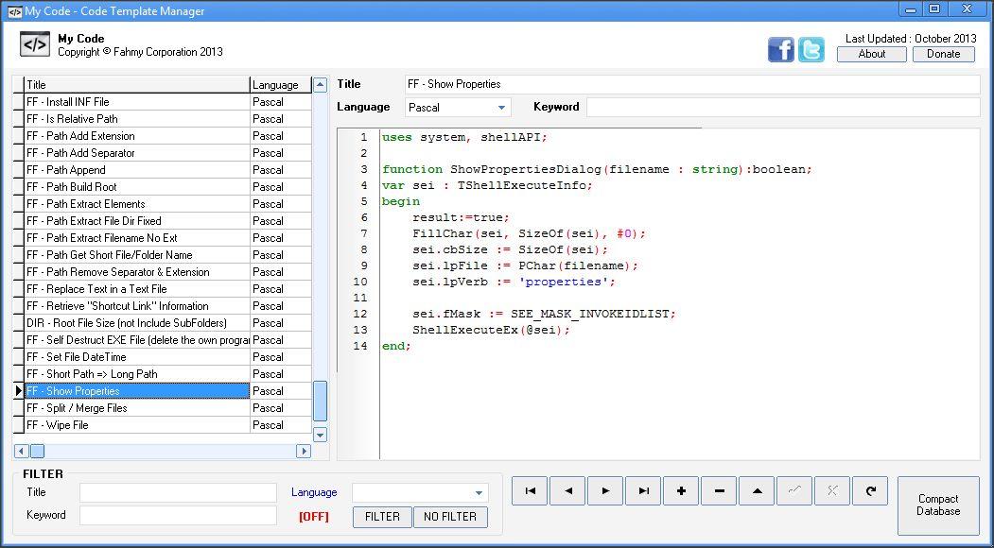Jump to the first record button
This screenshot has height=548, width=994.
tap(530, 491)
